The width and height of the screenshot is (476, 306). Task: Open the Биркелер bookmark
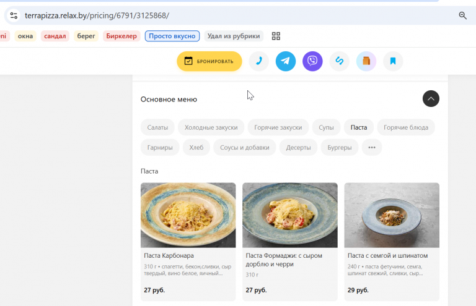click(121, 36)
